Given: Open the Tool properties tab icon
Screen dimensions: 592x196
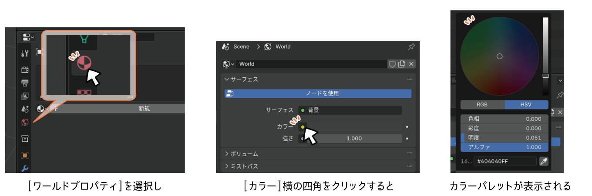Looking at the screenshot, I should pos(25,53).
